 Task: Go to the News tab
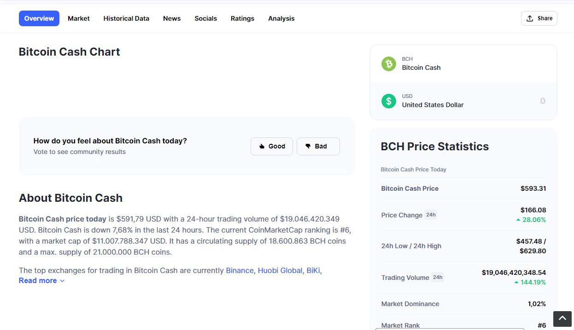(172, 18)
